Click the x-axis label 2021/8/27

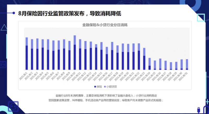(x=161, y=77)
